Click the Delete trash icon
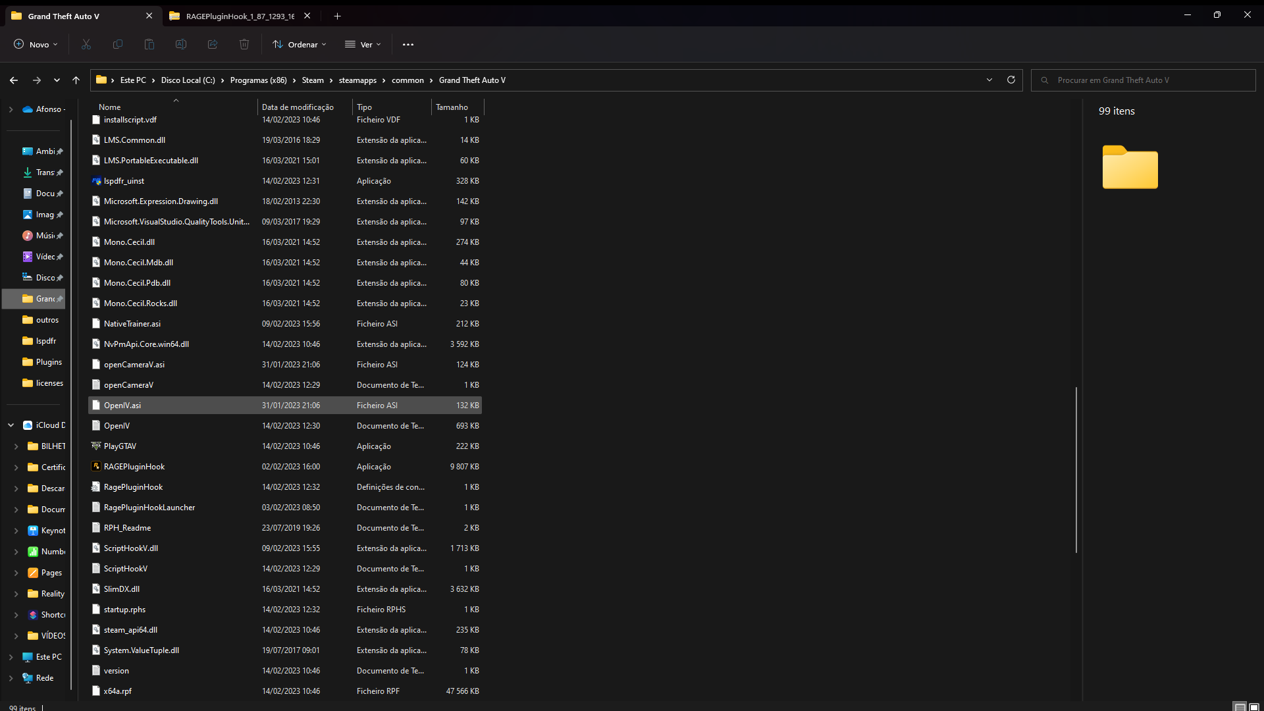1264x711 pixels. tap(244, 44)
